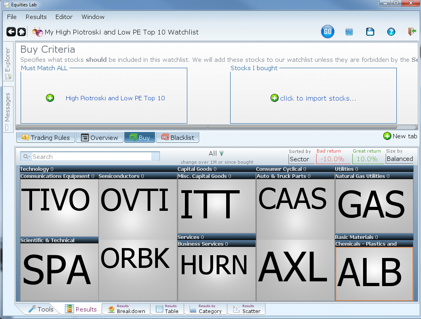Open help with the question mark icon
The width and height of the screenshot is (421, 319).
pos(391,32)
